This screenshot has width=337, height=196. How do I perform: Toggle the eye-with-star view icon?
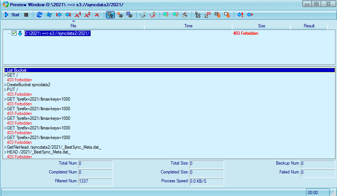(120, 15)
